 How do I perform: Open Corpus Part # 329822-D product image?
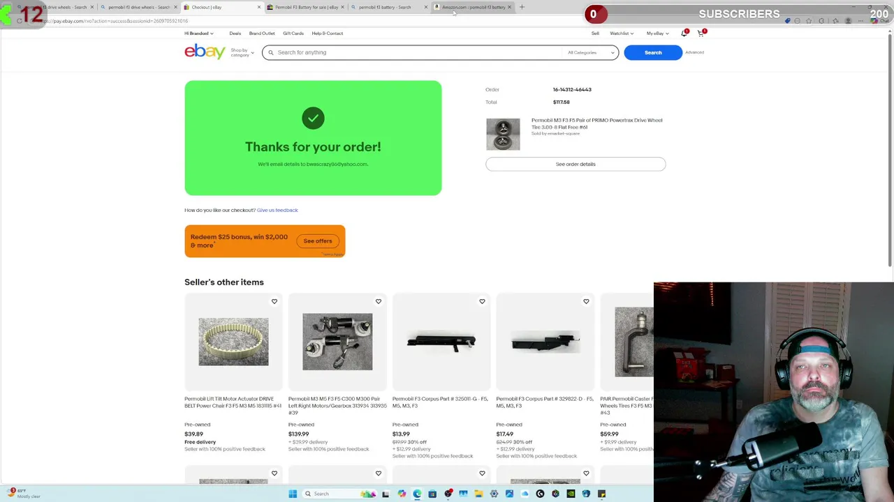tap(545, 342)
